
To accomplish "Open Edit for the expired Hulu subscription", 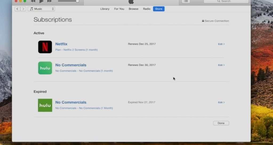I will tap(221, 102).
